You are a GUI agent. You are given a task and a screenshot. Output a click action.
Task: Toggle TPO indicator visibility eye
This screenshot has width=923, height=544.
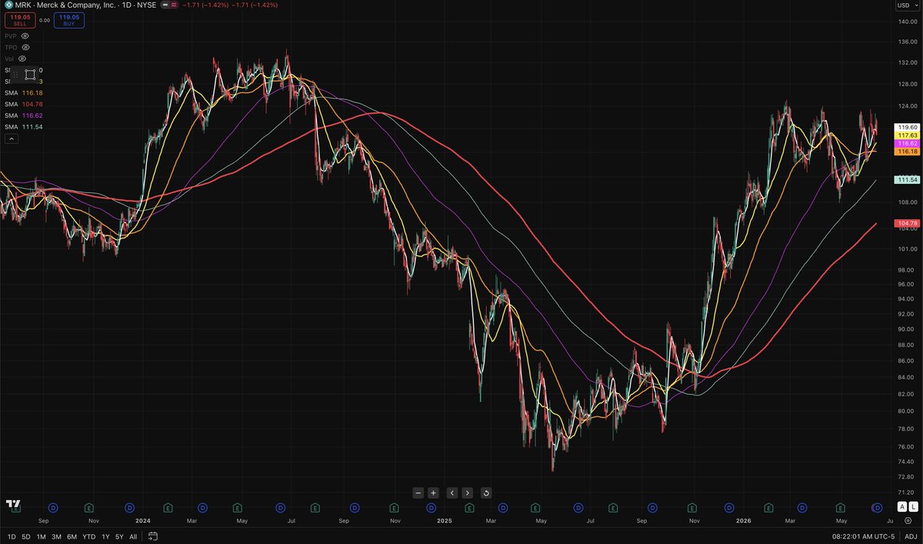pyautogui.click(x=25, y=47)
